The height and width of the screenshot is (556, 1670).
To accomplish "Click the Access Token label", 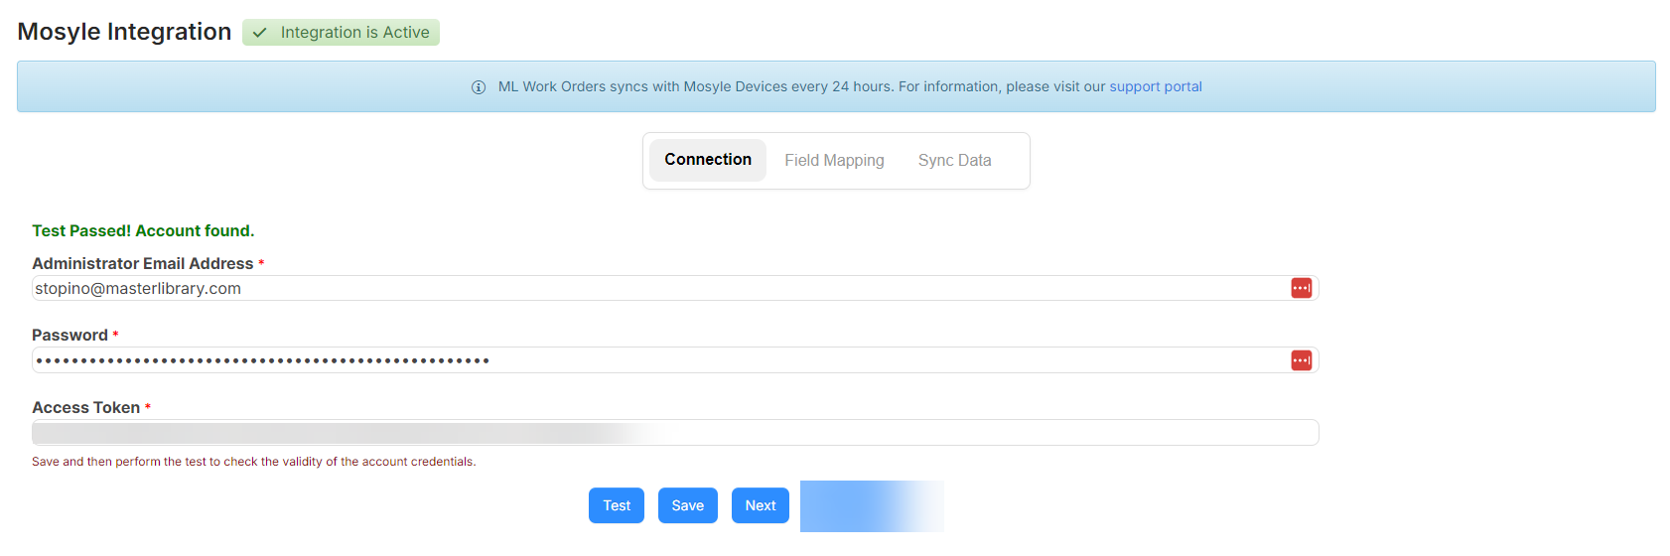I will click(x=86, y=407).
